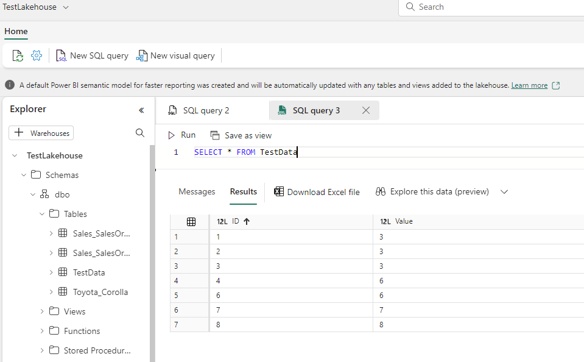This screenshot has width=584, height=362.
Task: Click the New visual query icon
Action: [x=142, y=55]
